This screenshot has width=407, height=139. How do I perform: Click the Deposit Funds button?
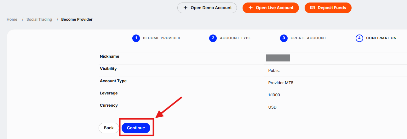(x=328, y=8)
